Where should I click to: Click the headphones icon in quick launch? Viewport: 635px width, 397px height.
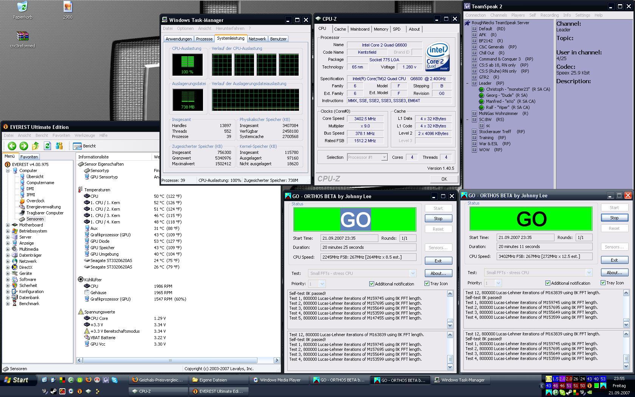click(x=106, y=380)
